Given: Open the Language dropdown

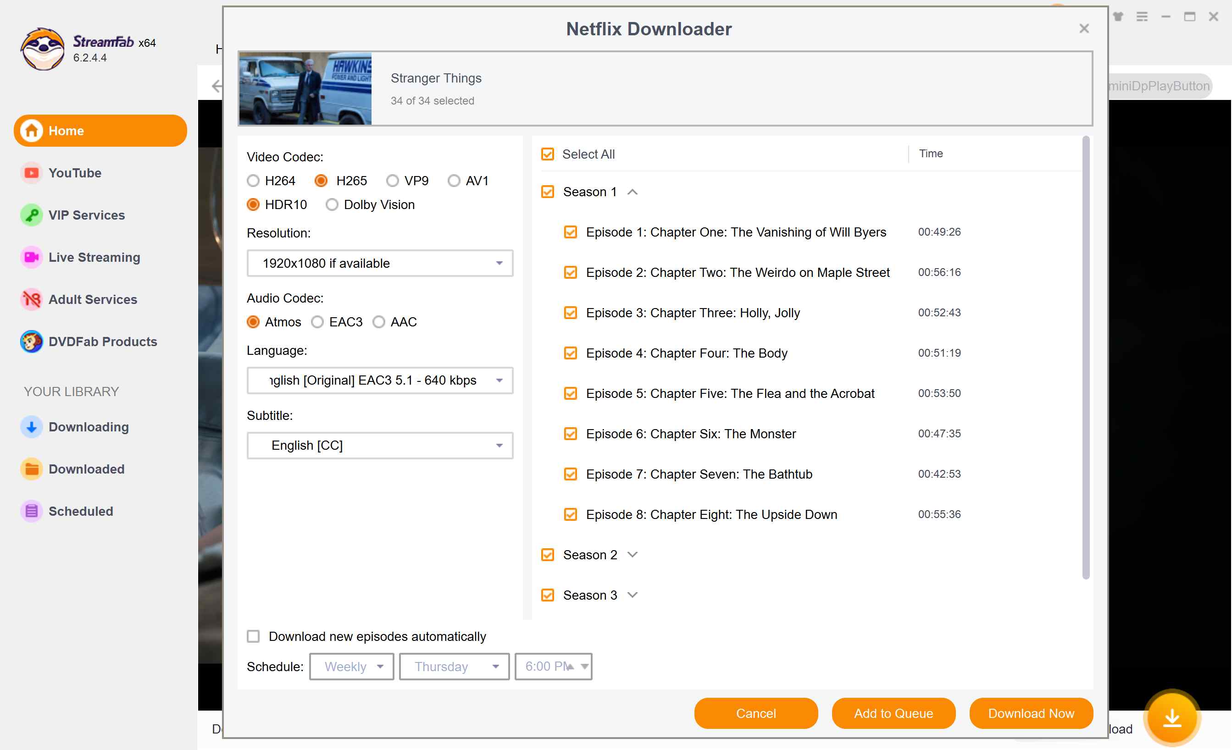Looking at the screenshot, I should click(380, 380).
